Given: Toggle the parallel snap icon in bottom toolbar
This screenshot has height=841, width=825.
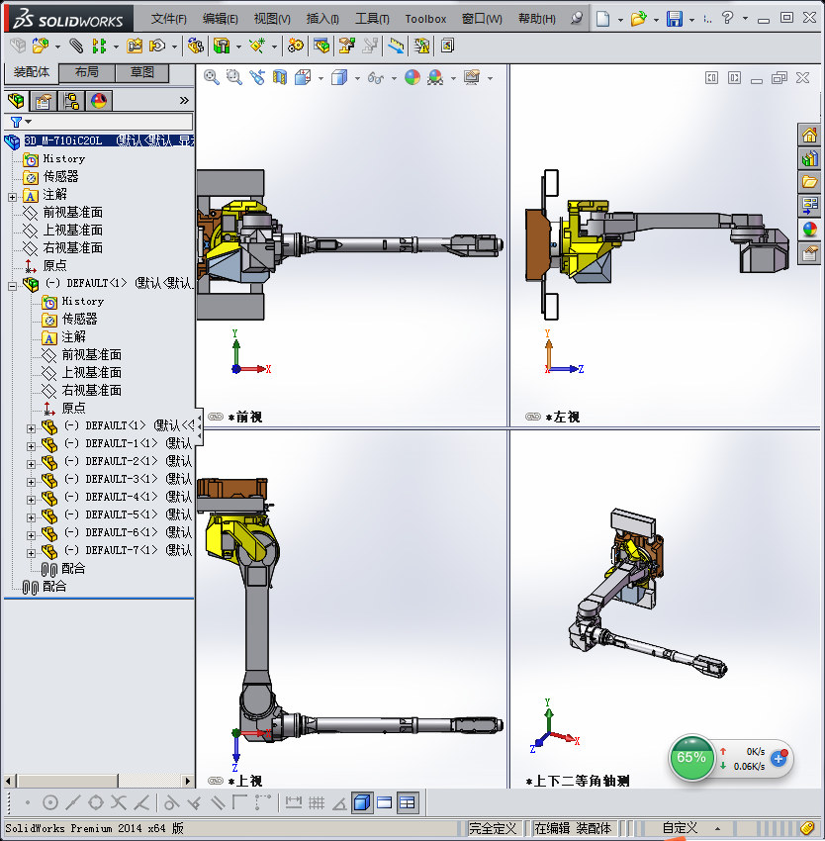Looking at the screenshot, I should pyautogui.click(x=218, y=803).
